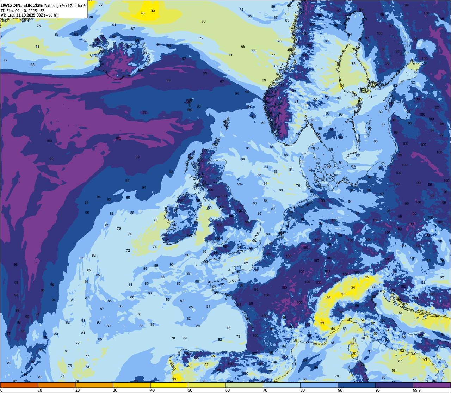The height and width of the screenshot is (393, 451).
Task: Click the legend tick label 40
Action: [153, 390]
